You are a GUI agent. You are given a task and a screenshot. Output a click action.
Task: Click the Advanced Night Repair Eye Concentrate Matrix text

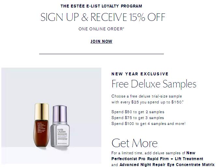tap(167, 165)
